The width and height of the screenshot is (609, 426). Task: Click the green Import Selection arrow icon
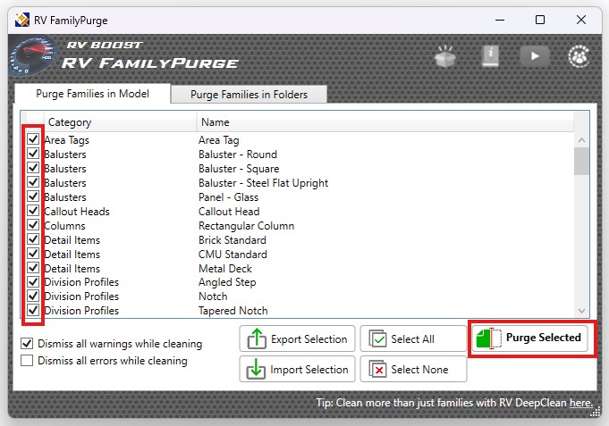[x=257, y=370]
